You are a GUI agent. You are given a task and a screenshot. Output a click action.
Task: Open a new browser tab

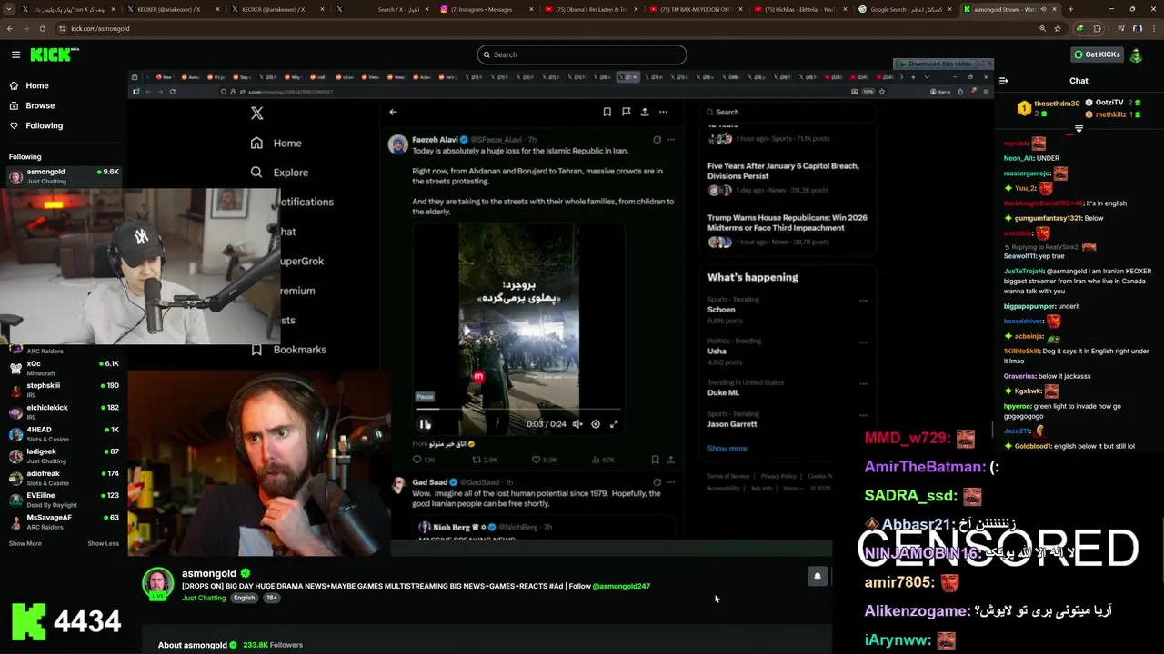coord(1070,9)
